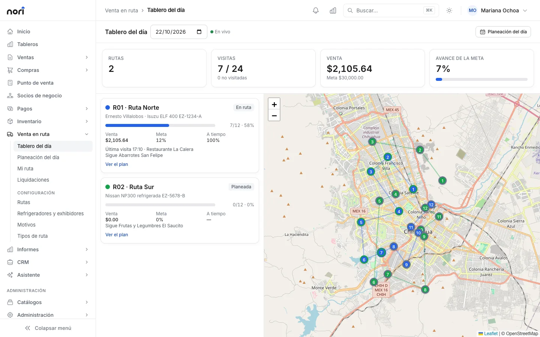The width and height of the screenshot is (540, 337).
Task: Zoom in on the map
Action: coord(274,104)
